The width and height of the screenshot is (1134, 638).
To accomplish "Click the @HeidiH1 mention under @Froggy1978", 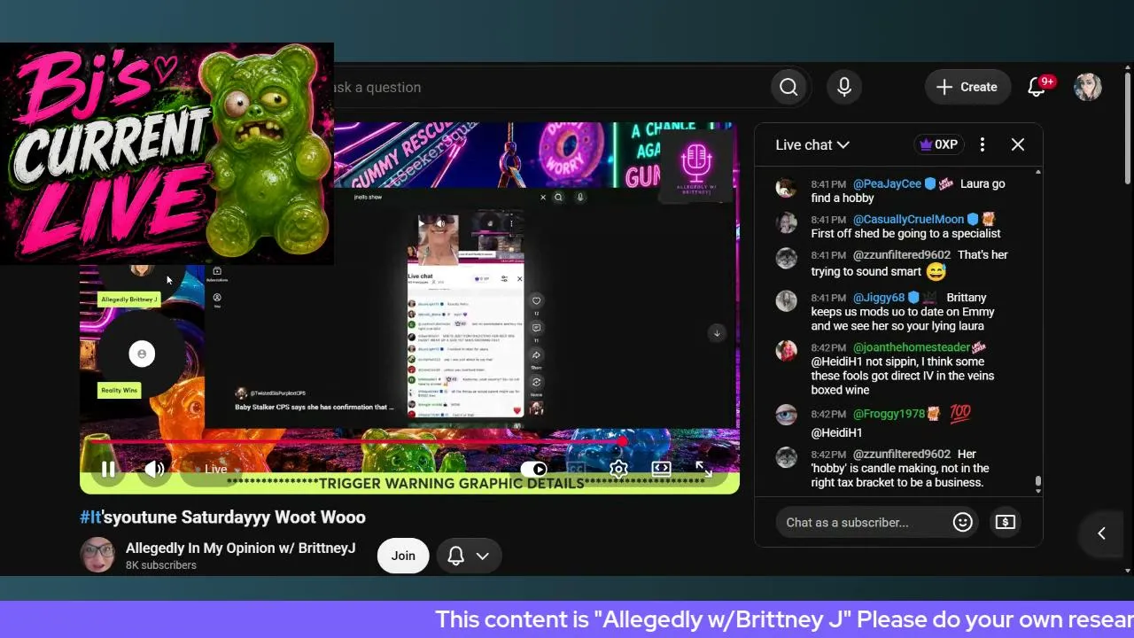I will tap(836, 432).
